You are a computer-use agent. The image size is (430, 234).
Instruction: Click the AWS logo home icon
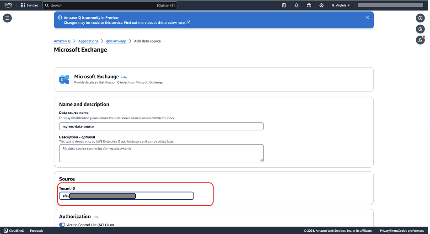click(8, 5)
